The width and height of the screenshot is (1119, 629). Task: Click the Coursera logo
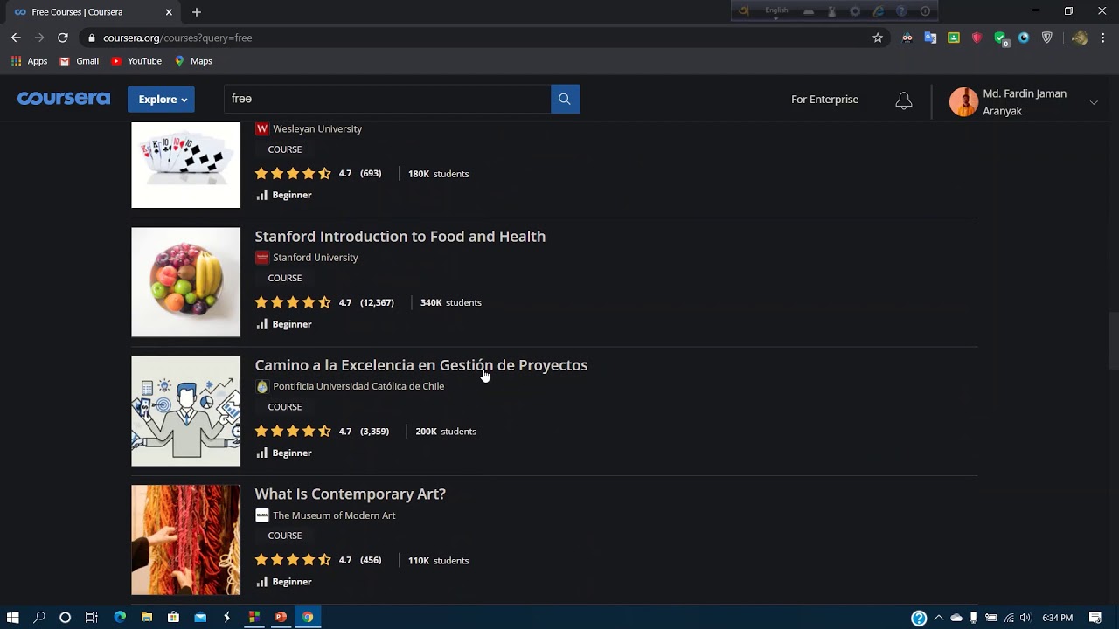click(x=64, y=99)
